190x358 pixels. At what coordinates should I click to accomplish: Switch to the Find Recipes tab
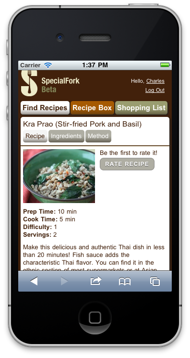click(x=45, y=108)
